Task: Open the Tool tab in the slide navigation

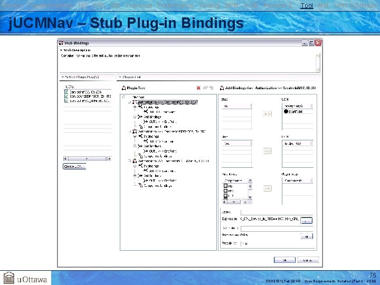Action: (x=307, y=6)
